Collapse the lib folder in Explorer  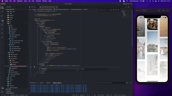(10, 23)
